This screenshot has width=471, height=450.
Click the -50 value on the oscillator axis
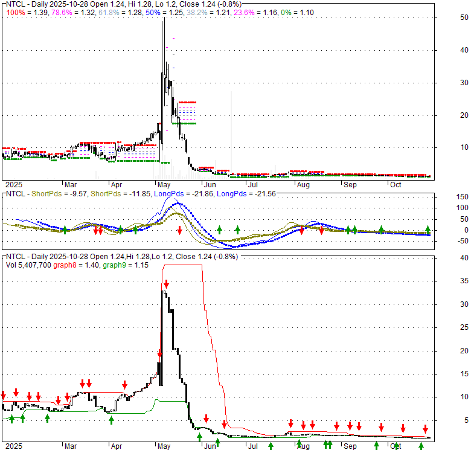tap(463, 241)
